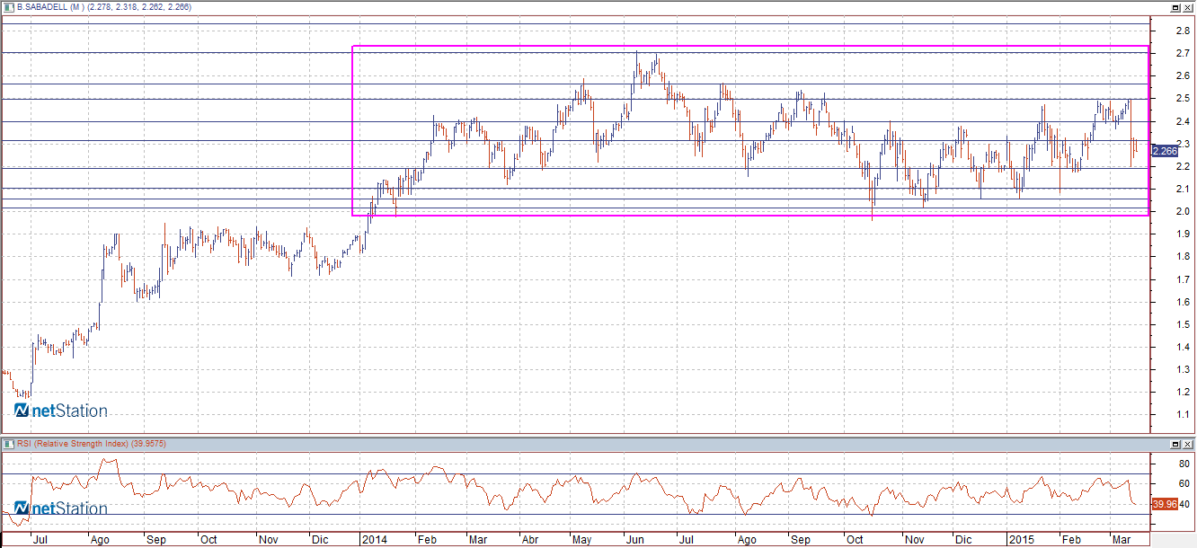Click the 80 level on RSI axis

[x=1183, y=464]
